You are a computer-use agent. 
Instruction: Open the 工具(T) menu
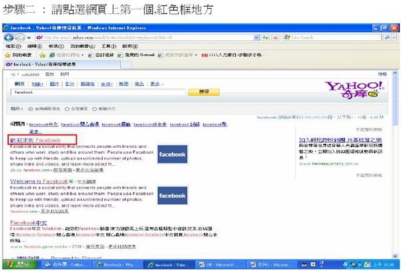[109, 46]
